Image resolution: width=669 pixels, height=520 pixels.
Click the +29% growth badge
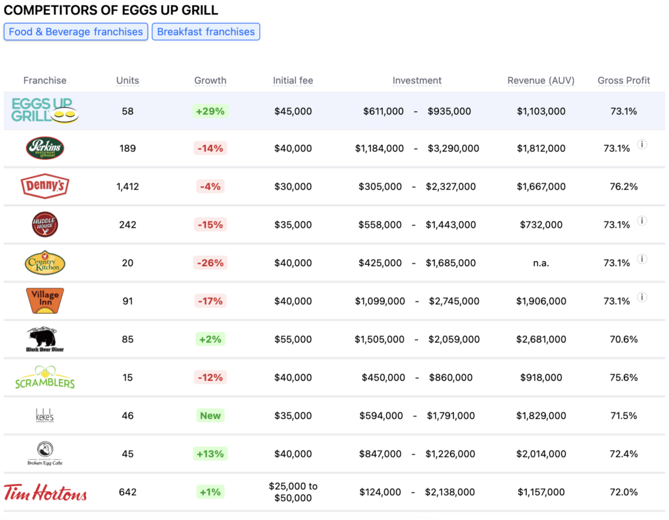pyautogui.click(x=210, y=112)
